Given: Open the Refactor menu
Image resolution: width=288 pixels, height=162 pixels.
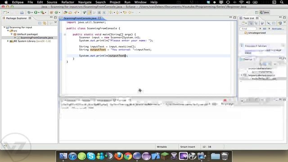Looking at the screenshot, I should tap(67, 2).
